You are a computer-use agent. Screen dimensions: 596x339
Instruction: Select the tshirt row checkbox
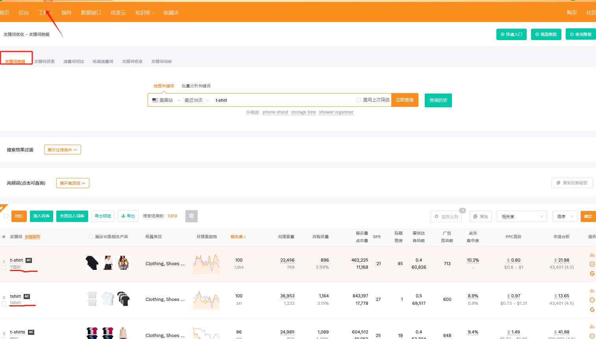point(4,304)
